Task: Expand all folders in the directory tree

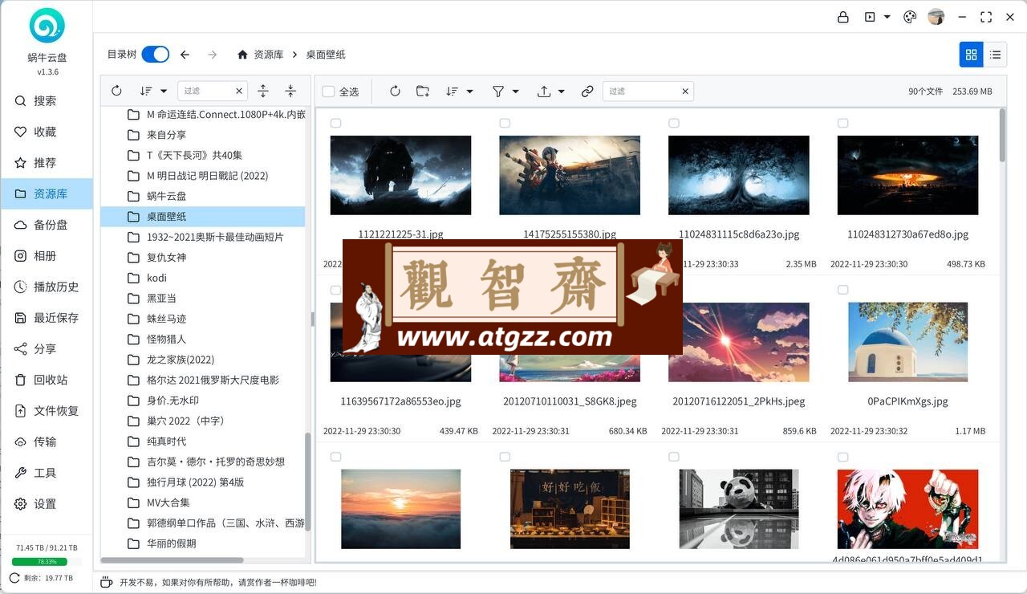Action: [263, 91]
